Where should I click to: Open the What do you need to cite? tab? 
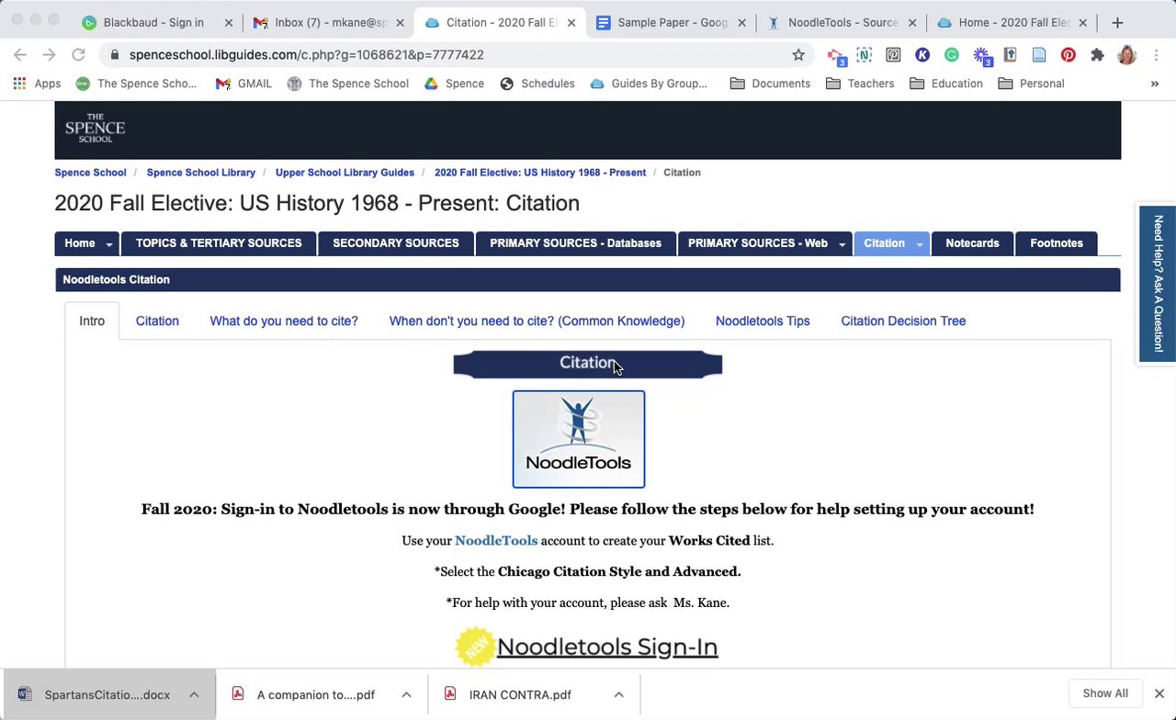[x=284, y=321]
